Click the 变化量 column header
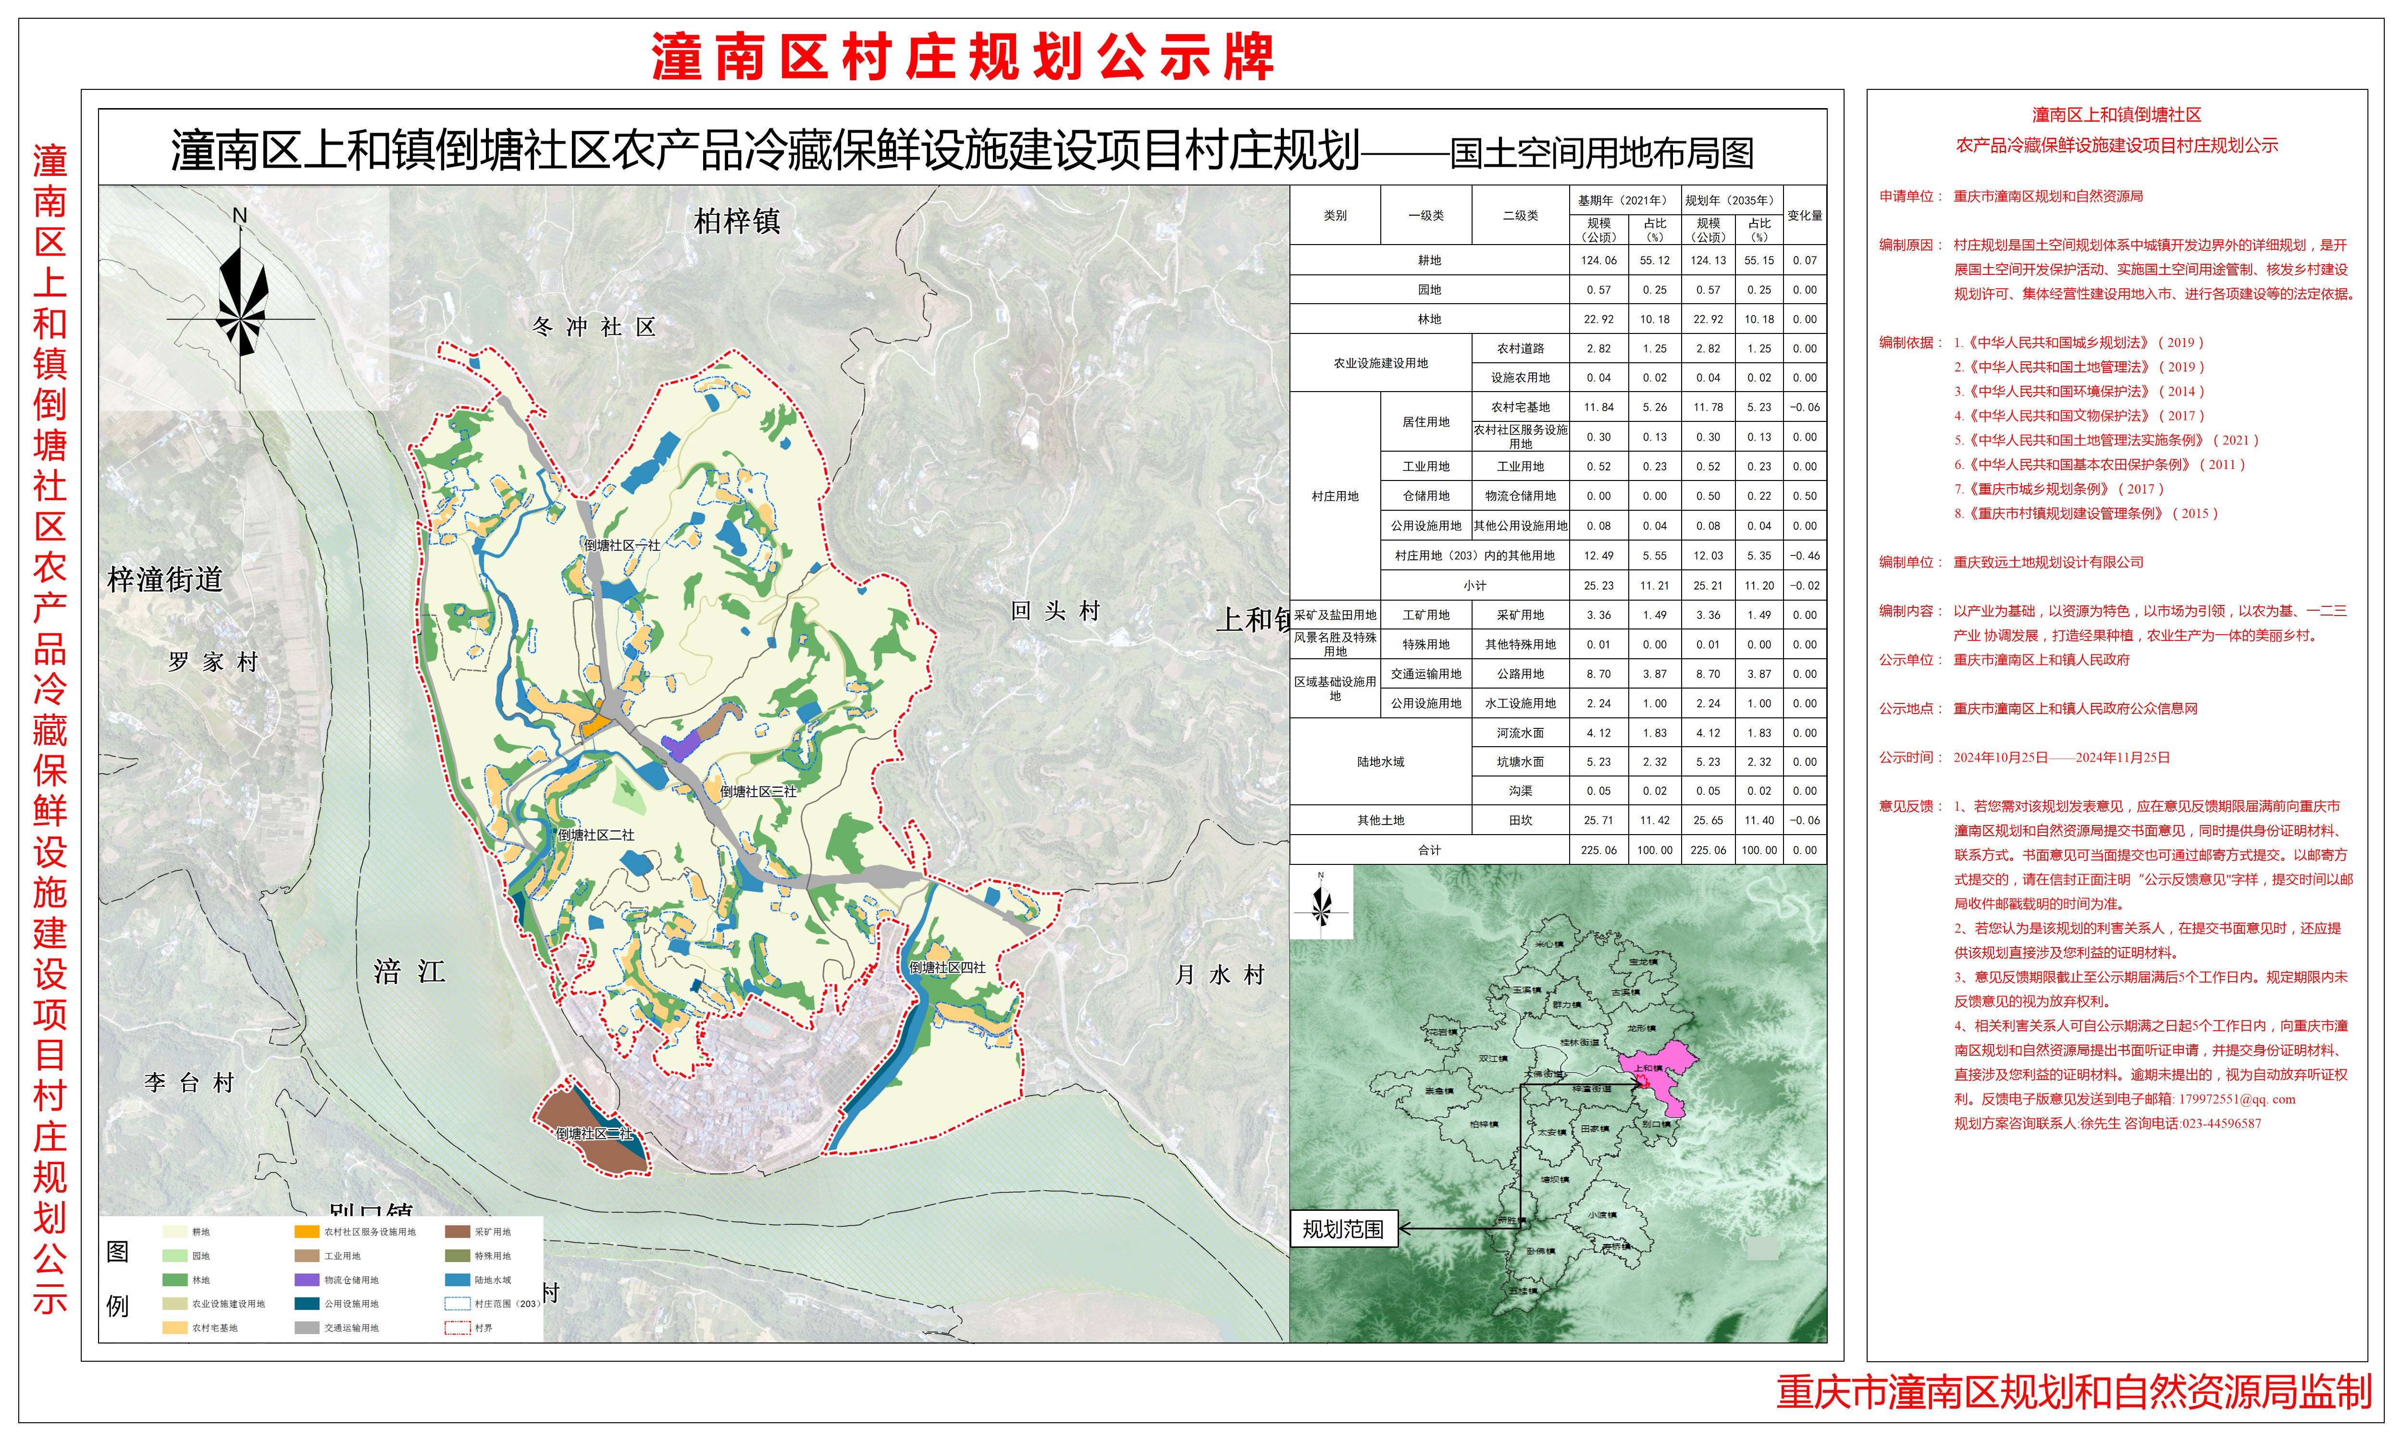The width and height of the screenshot is (2403, 1441). click(1805, 216)
